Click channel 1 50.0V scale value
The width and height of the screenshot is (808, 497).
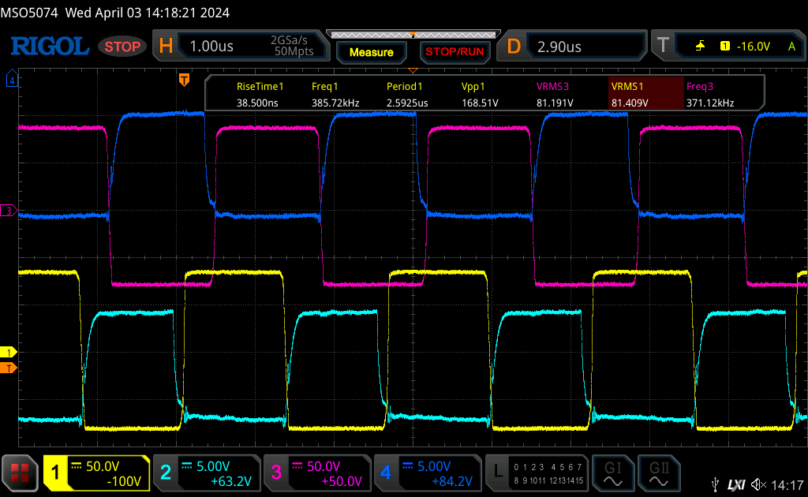pos(103,466)
